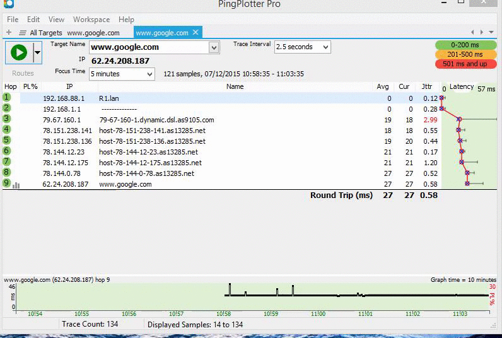Open the Workspace menu
This screenshot has width=502, height=338.
pyautogui.click(x=91, y=20)
